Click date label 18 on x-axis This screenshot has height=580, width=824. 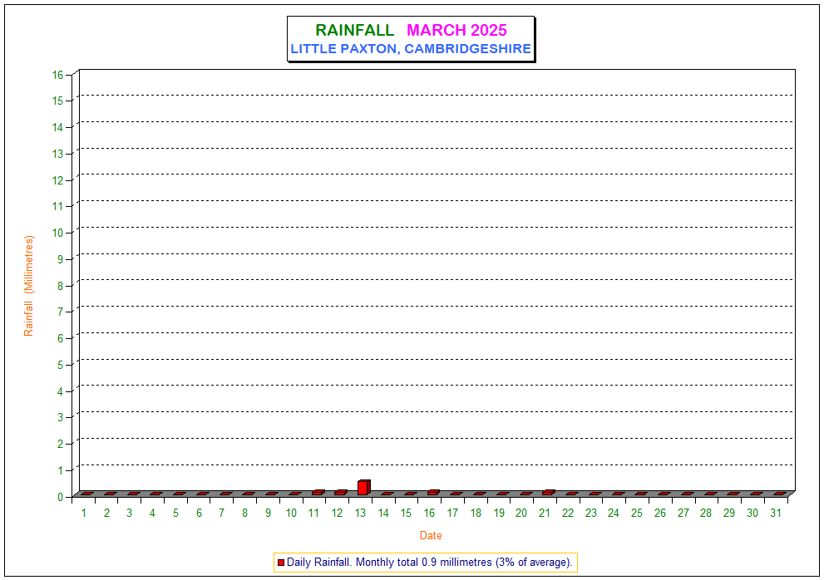[x=476, y=514]
